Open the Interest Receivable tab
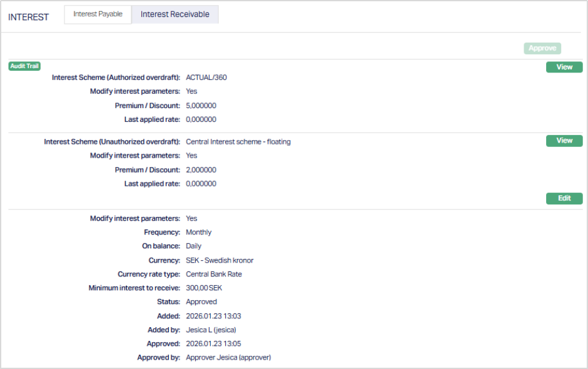 [x=175, y=14]
